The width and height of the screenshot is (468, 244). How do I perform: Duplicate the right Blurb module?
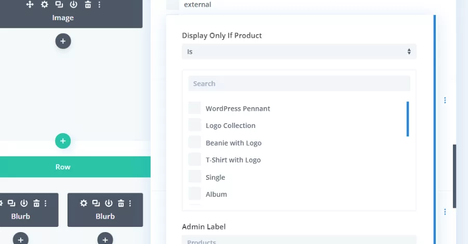click(96, 203)
